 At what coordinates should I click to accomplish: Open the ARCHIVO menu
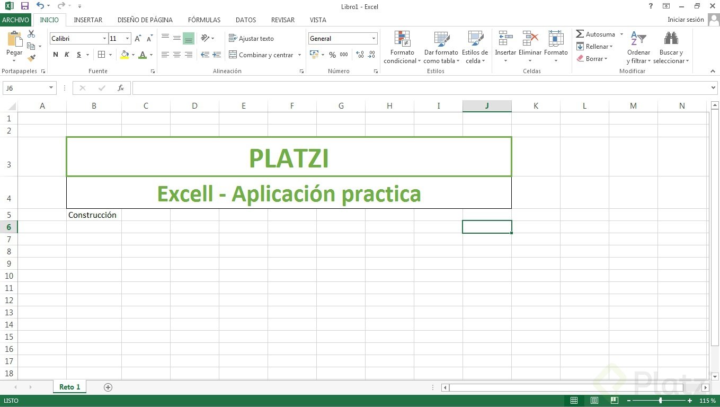point(16,20)
